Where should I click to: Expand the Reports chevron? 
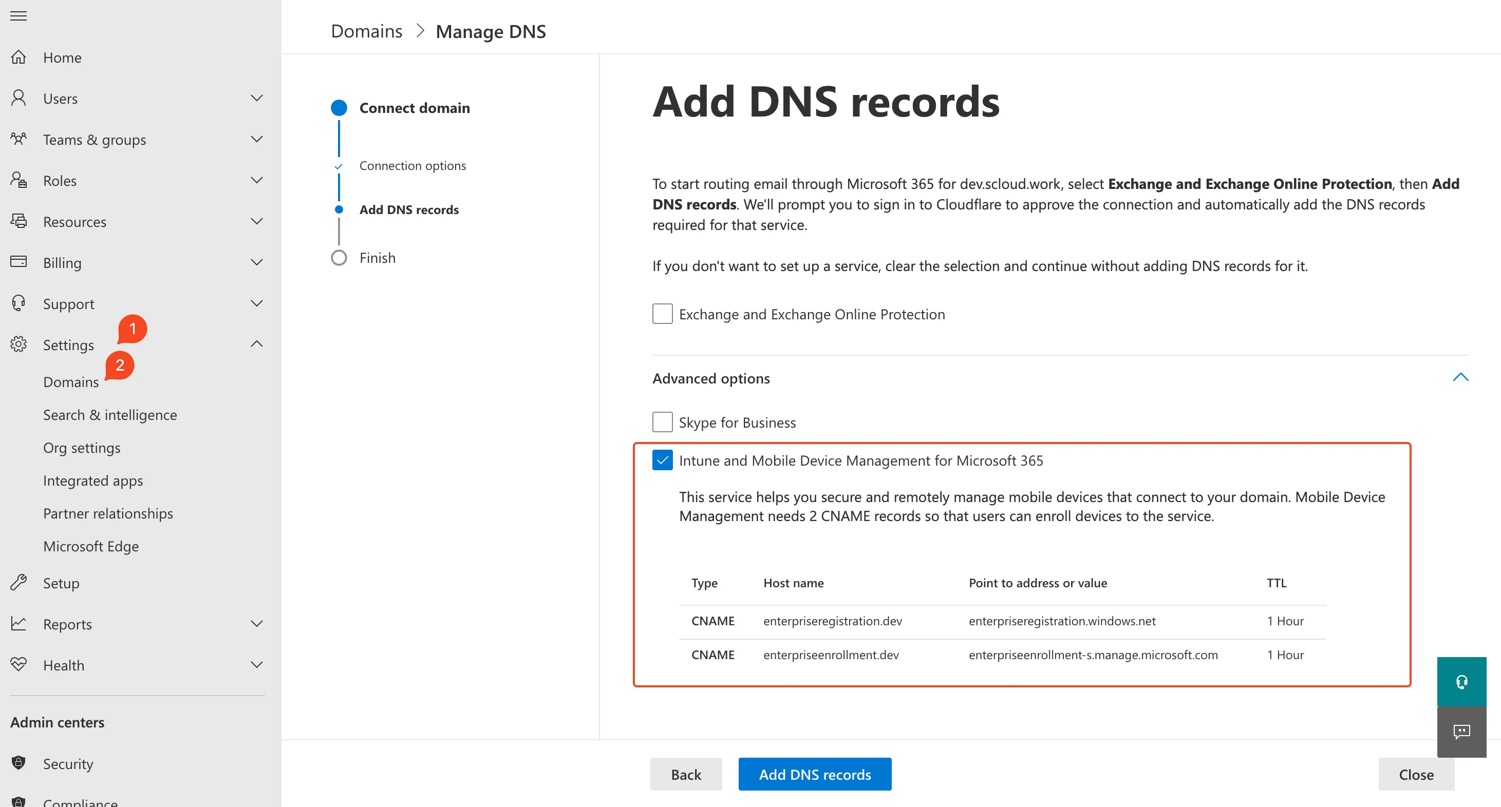(x=256, y=624)
